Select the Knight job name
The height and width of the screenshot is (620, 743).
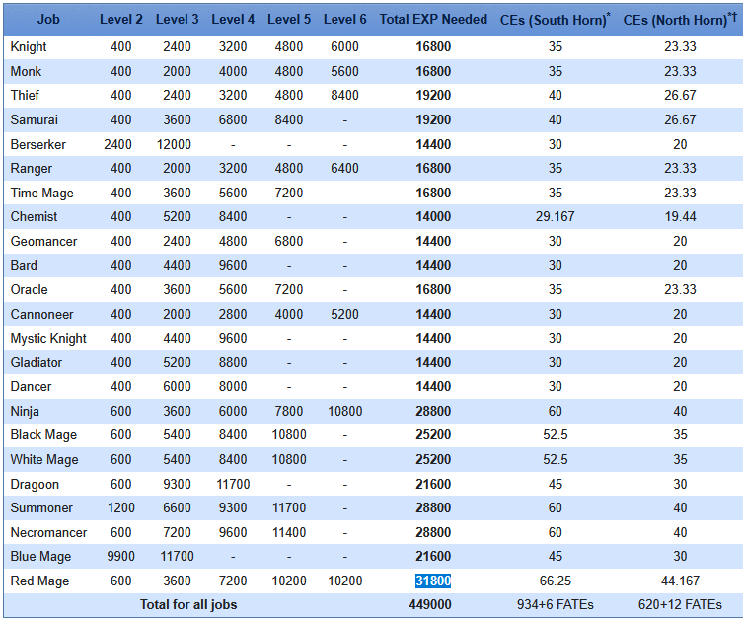pyautogui.click(x=29, y=47)
